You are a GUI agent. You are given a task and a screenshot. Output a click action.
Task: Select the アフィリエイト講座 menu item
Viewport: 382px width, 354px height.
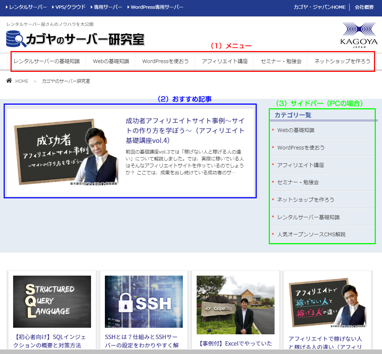pyautogui.click(x=225, y=61)
